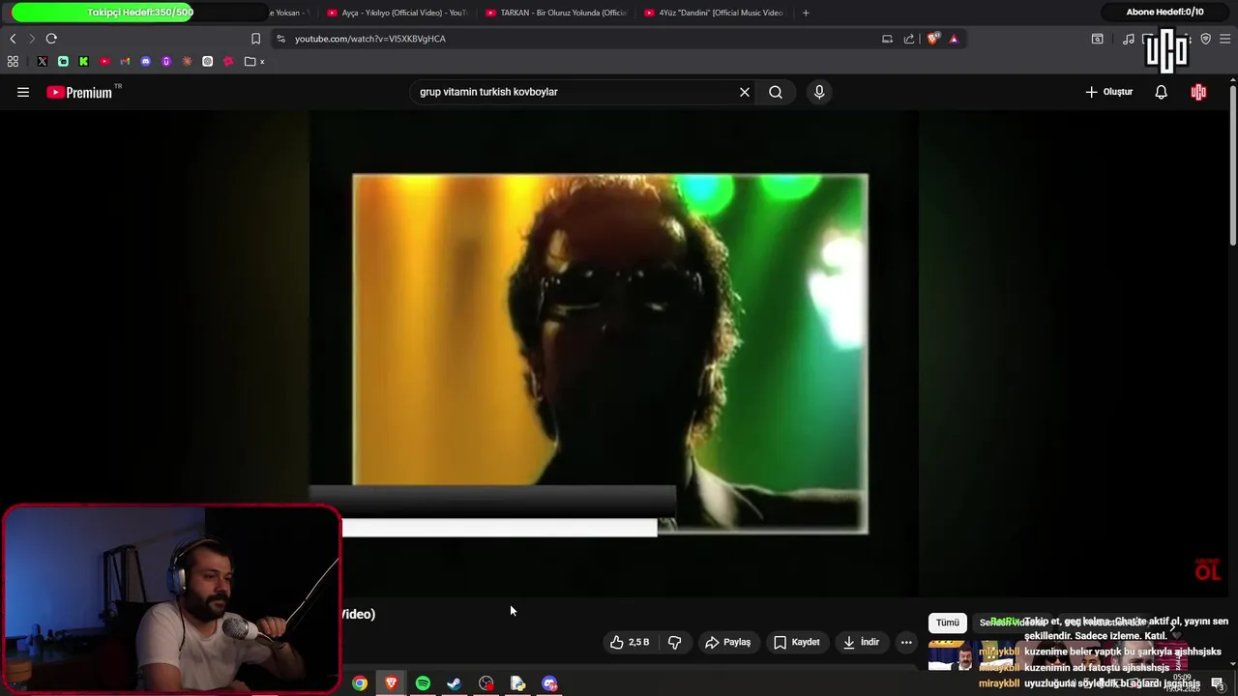Open Brave from the taskbar
The height and width of the screenshot is (696, 1238).
click(x=391, y=683)
